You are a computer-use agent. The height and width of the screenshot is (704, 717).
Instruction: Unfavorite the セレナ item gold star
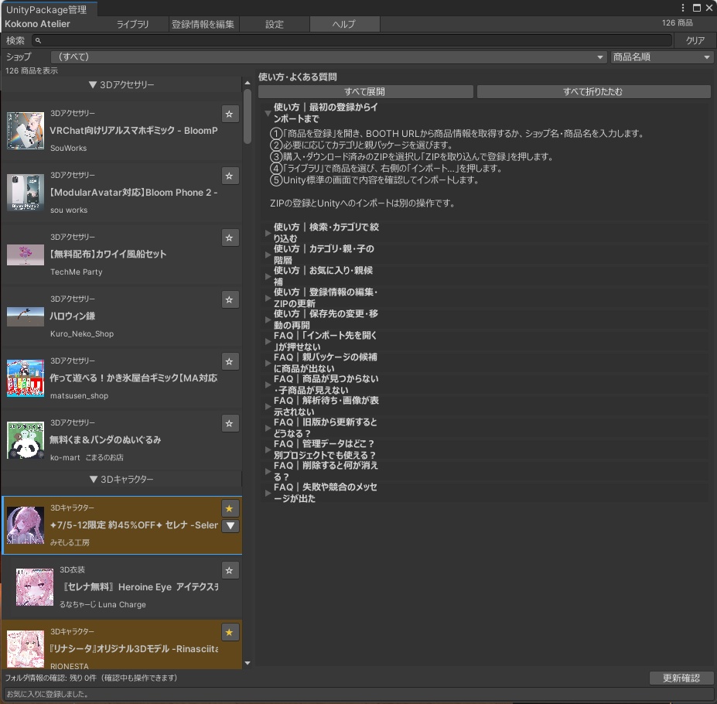230,508
